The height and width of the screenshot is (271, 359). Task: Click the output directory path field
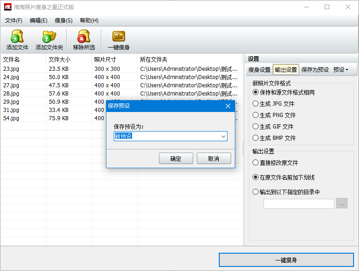(x=299, y=204)
